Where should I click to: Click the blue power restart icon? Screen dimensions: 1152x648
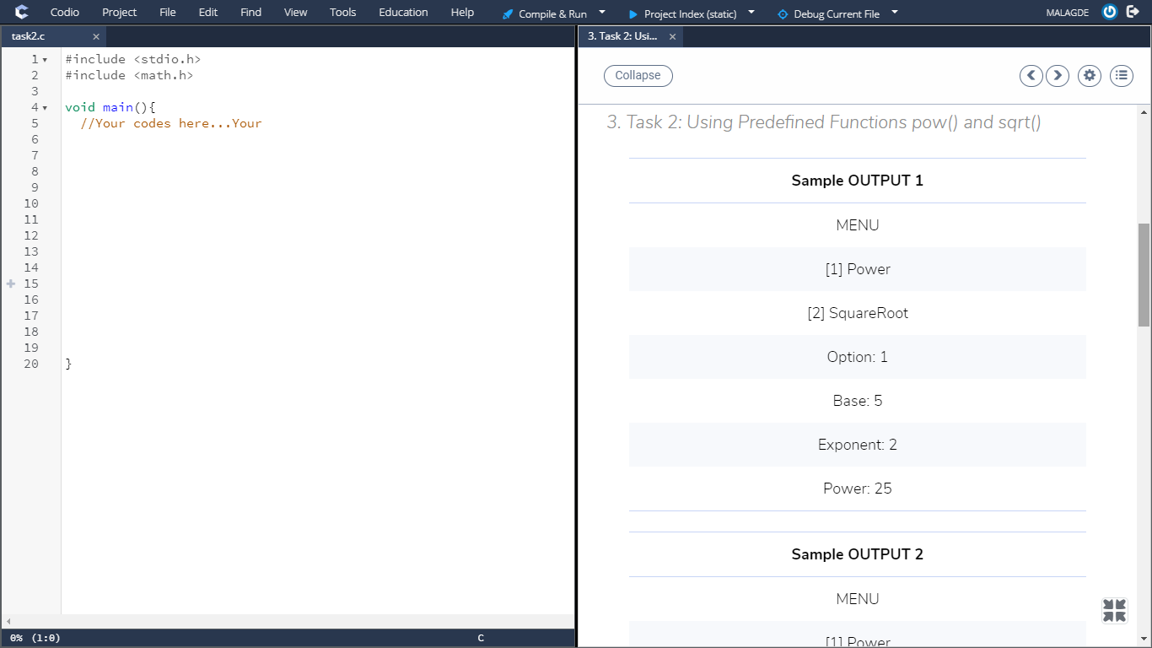pyautogui.click(x=1108, y=12)
